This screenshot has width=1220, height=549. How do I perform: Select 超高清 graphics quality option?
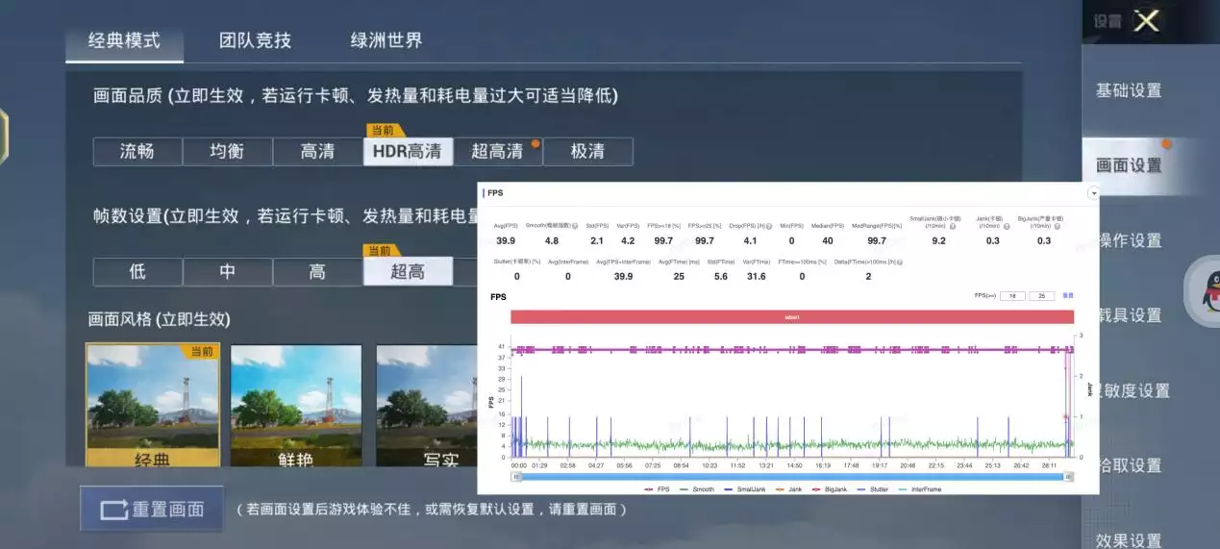[x=497, y=151]
